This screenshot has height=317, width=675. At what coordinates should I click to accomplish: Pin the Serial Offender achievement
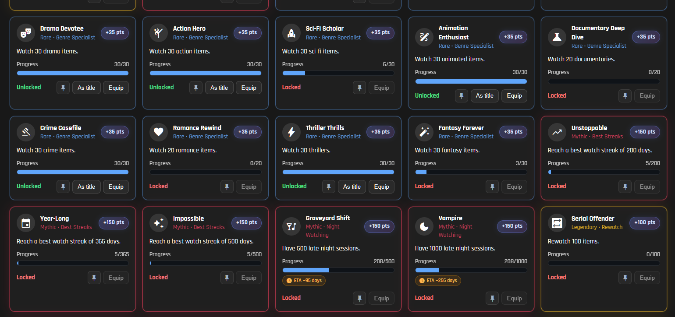625,278
